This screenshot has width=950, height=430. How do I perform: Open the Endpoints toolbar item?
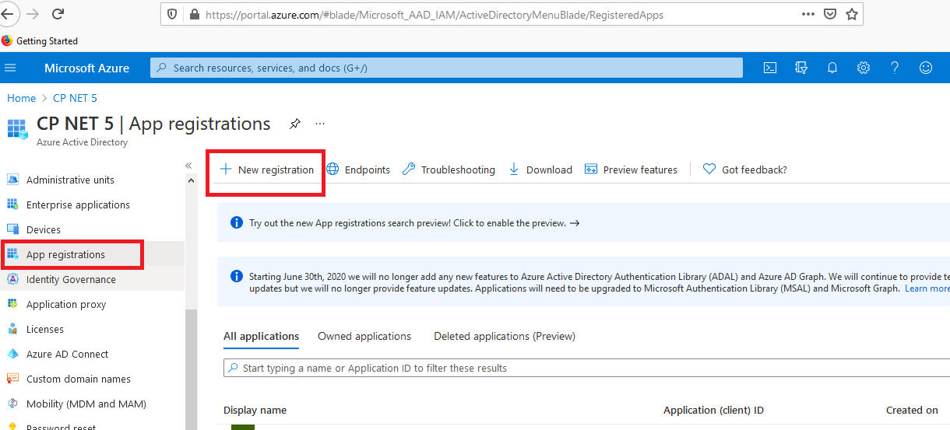click(358, 170)
